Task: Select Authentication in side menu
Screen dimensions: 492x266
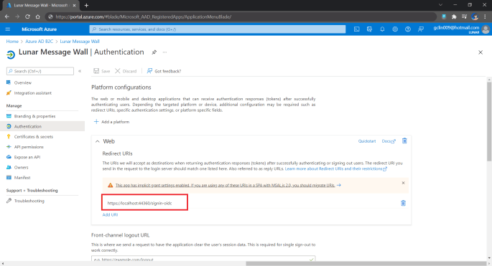Action: (27, 126)
